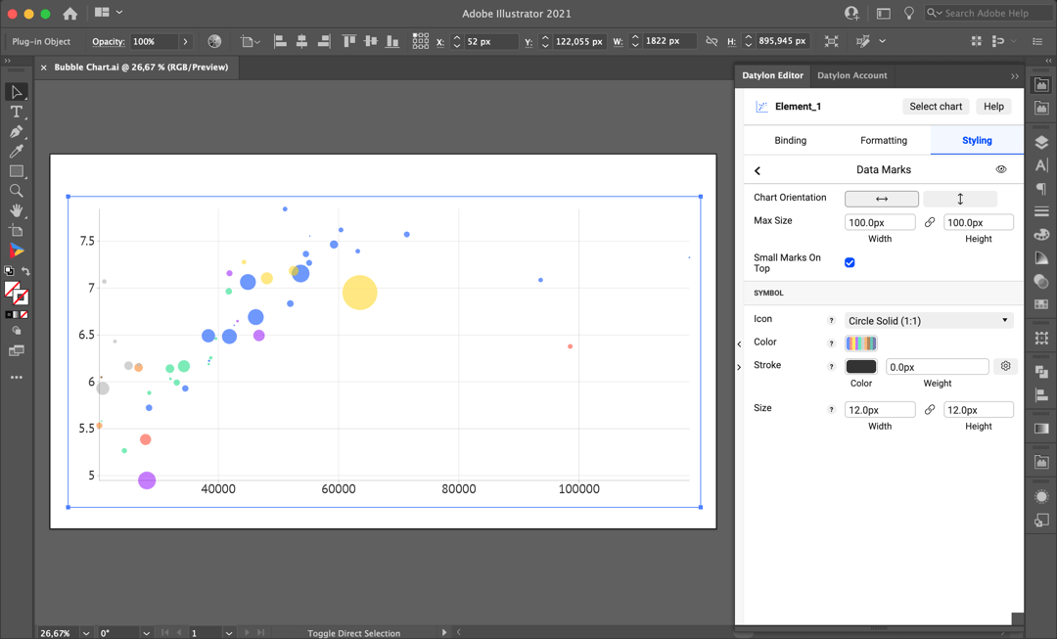Click the Stroke color swatch
The width and height of the screenshot is (1057, 639).
pos(860,365)
